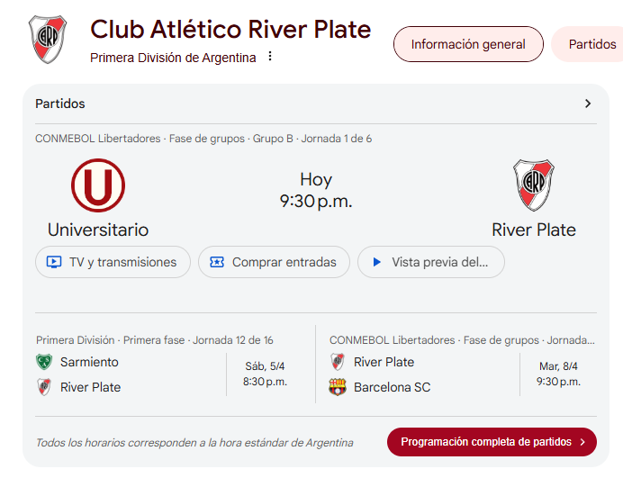
Task: Open Programación completa de partidos
Action: click(492, 442)
